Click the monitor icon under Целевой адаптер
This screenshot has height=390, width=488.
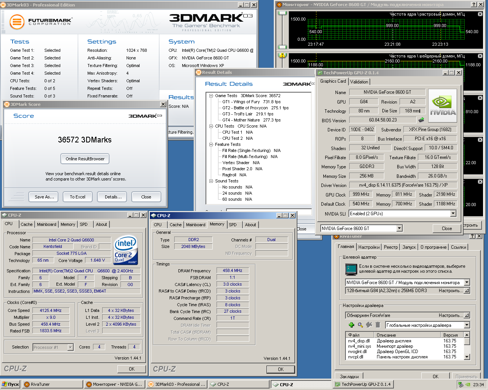[x=351, y=269]
